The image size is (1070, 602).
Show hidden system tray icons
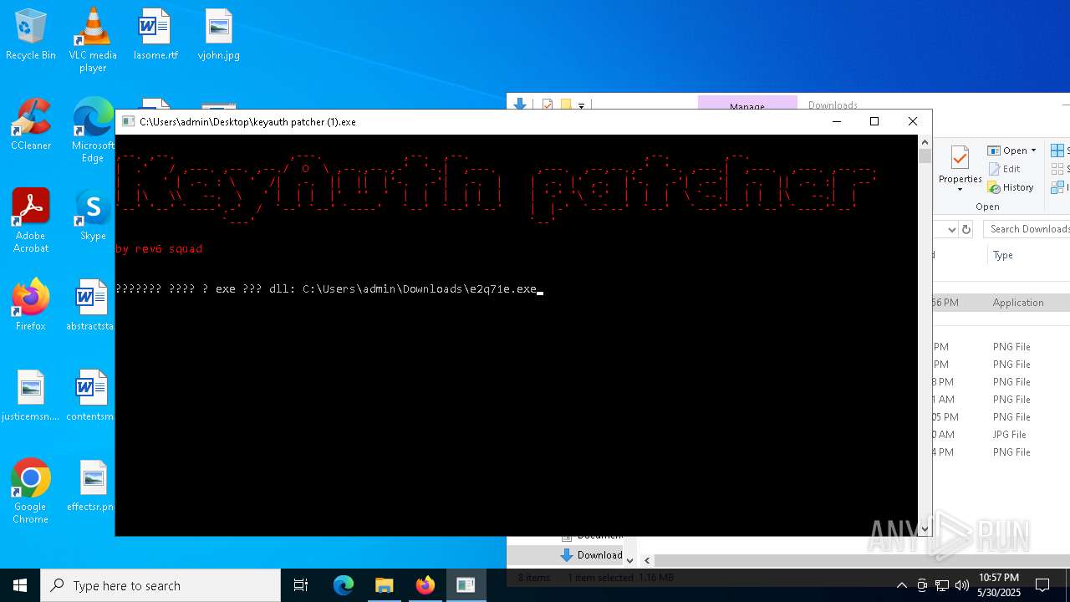[901, 585]
